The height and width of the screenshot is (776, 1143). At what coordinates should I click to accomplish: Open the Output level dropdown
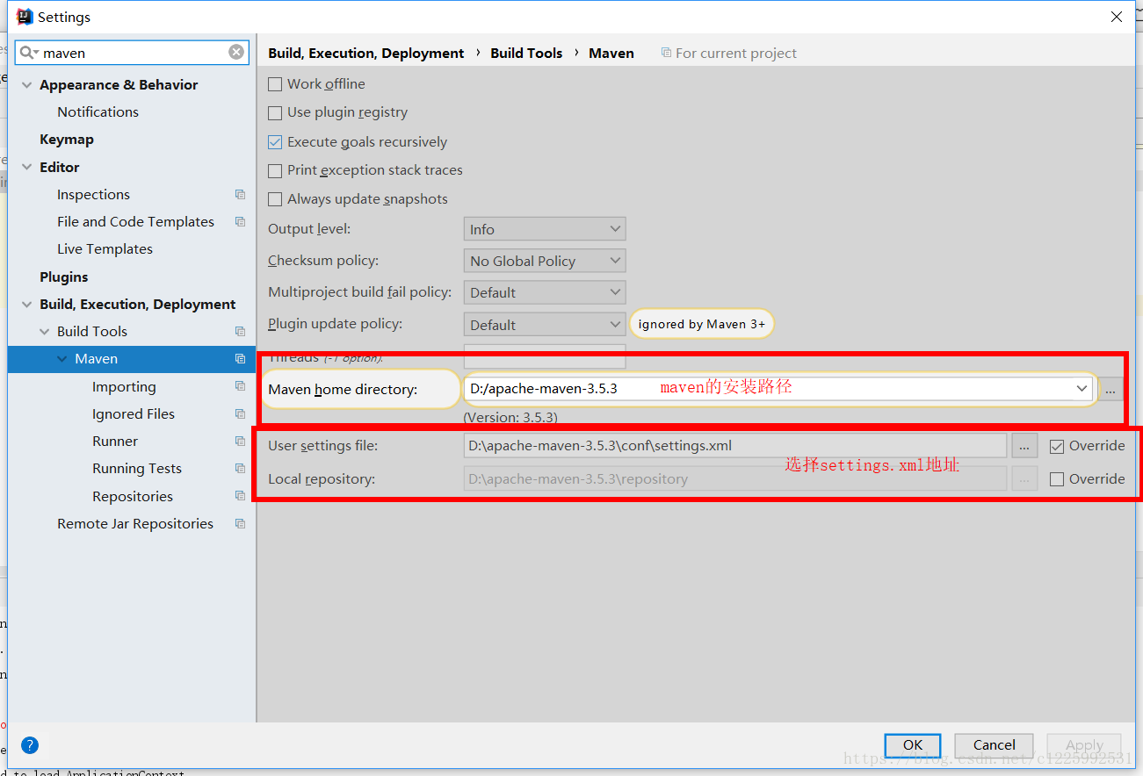[544, 228]
